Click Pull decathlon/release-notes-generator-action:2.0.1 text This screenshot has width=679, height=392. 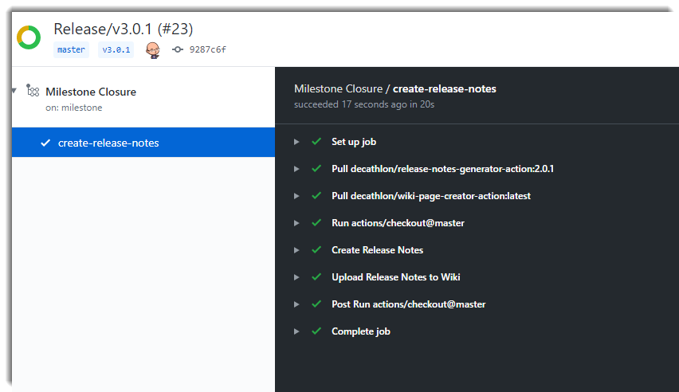coord(442,169)
